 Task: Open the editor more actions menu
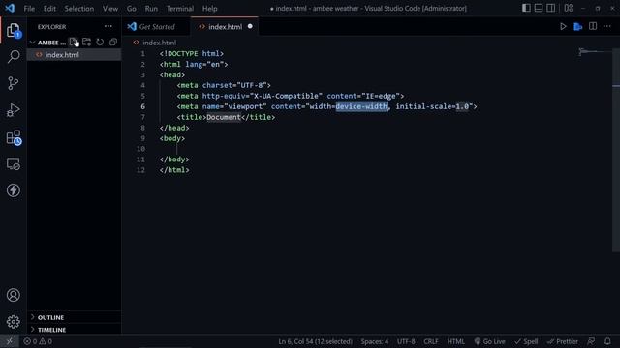[x=607, y=26]
